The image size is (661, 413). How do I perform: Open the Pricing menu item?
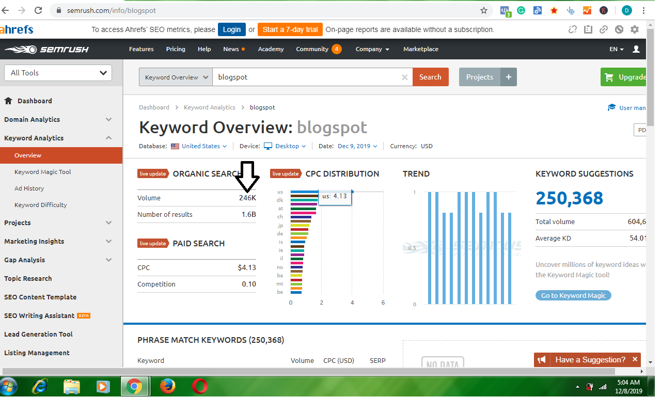click(x=176, y=49)
